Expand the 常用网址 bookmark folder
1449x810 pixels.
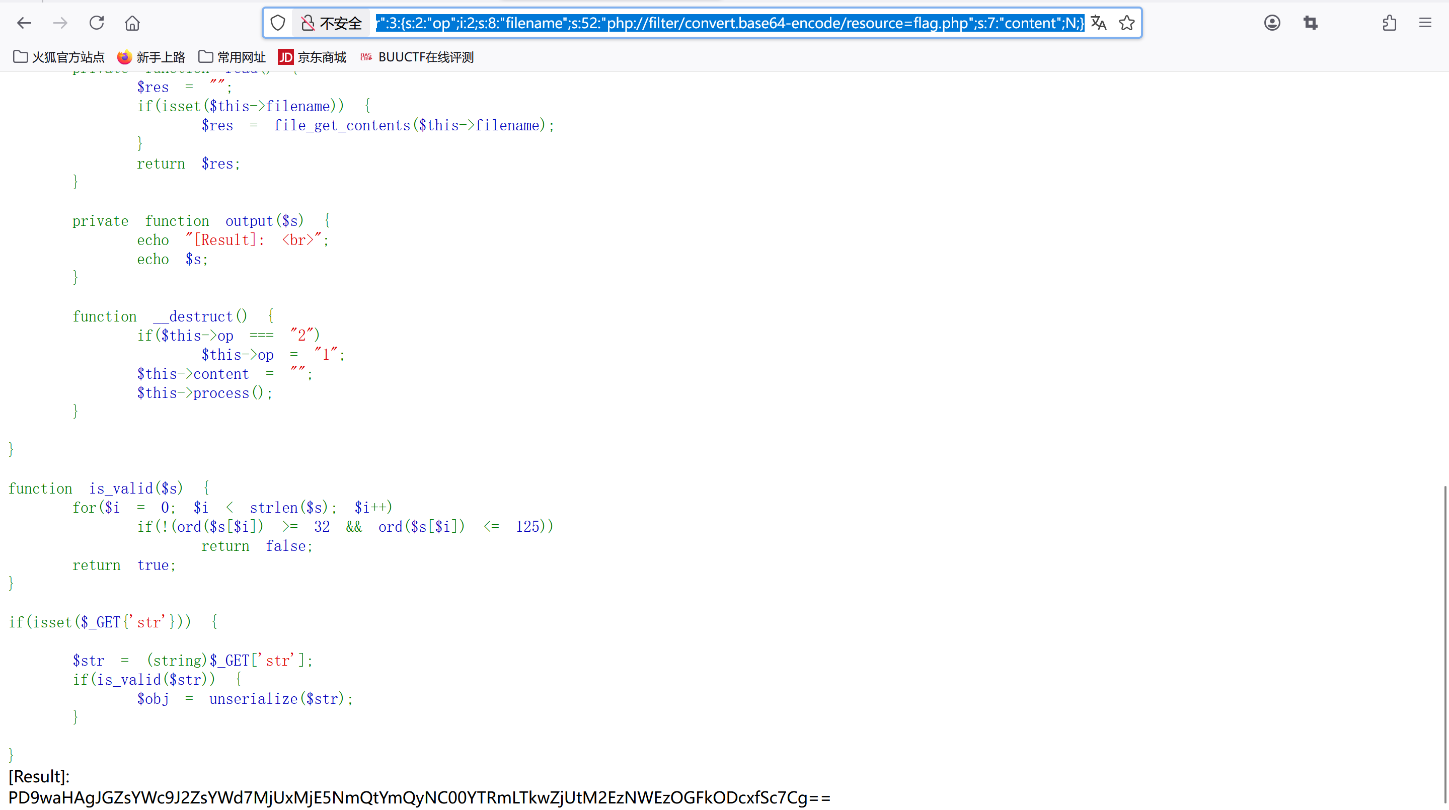(232, 57)
